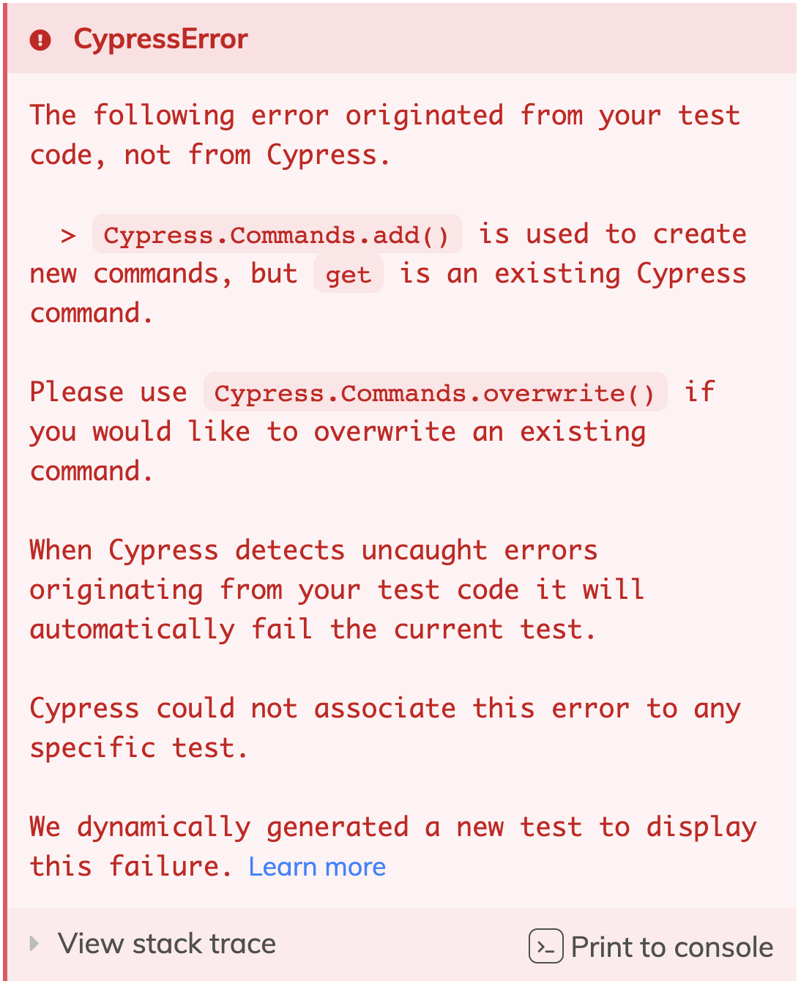801x984 pixels.
Task: Click the CypressError heading title
Action: (x=161, y=40)
